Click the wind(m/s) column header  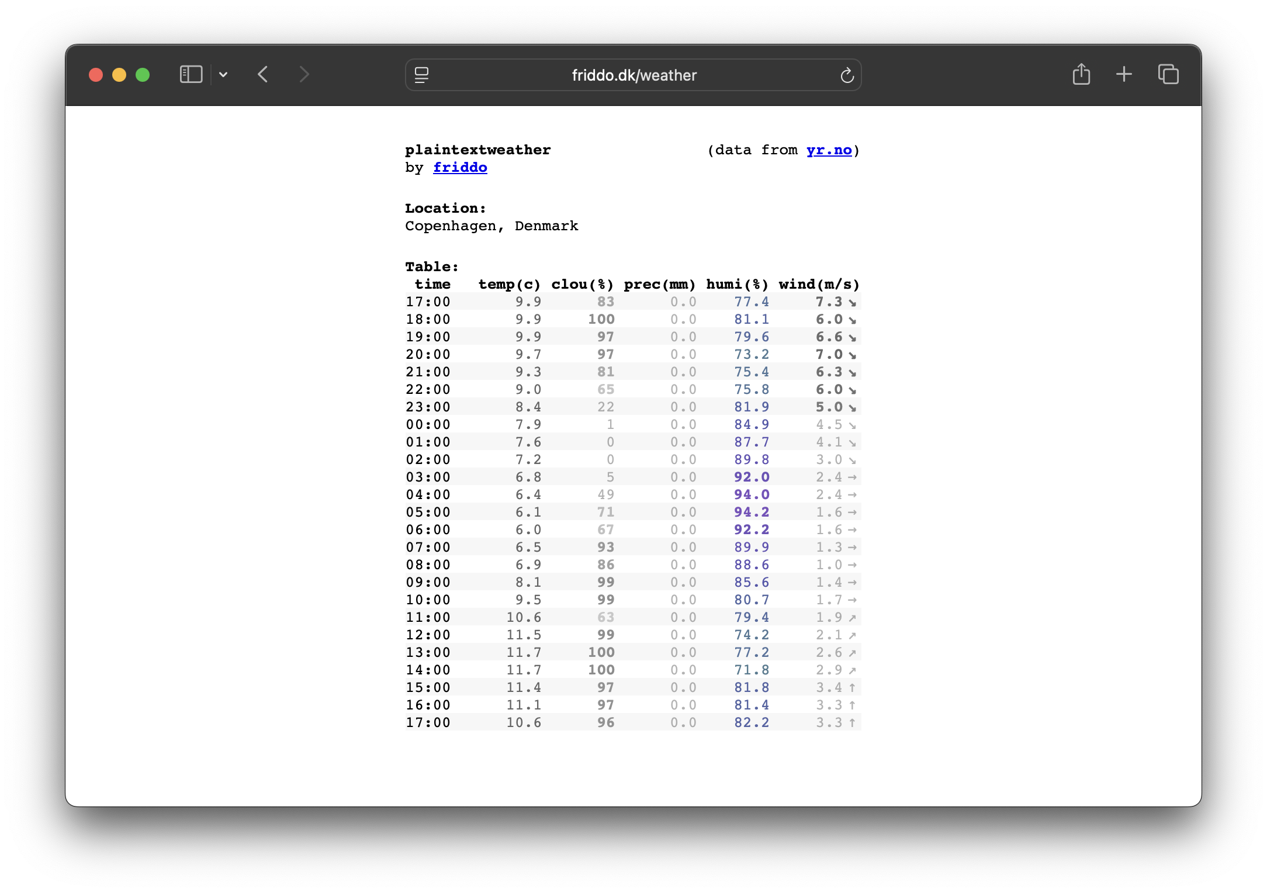coord(819,285)
